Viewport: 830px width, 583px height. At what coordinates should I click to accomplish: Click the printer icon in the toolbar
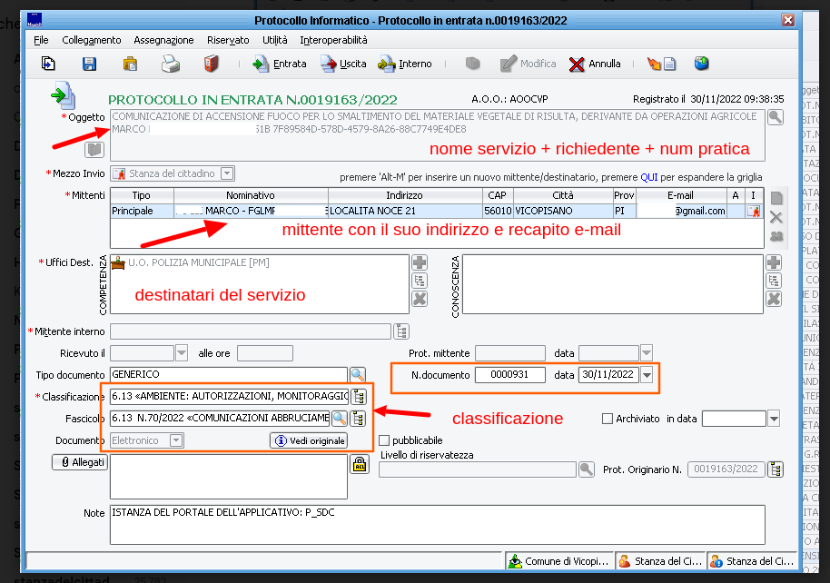[170, 64]
